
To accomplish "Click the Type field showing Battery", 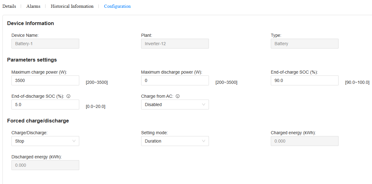I will pyautogui.click(x=305, y=44).
